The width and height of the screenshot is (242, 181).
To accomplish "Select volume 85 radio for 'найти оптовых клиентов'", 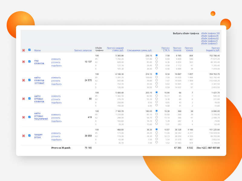I will (x=156, y=96).
